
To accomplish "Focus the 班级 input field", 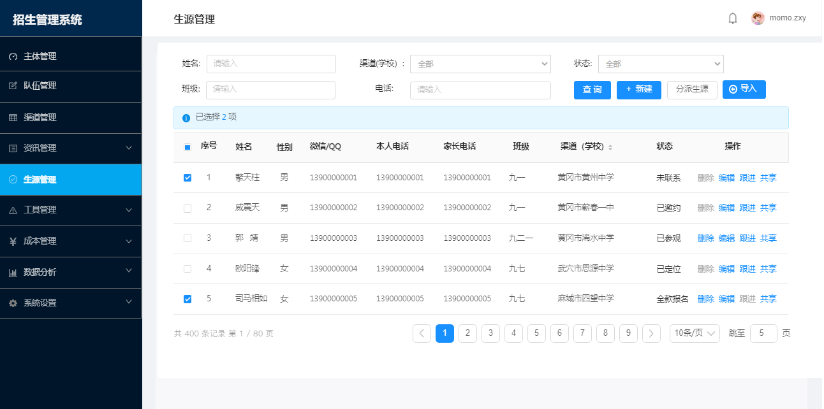I will (x=270, y=90).
